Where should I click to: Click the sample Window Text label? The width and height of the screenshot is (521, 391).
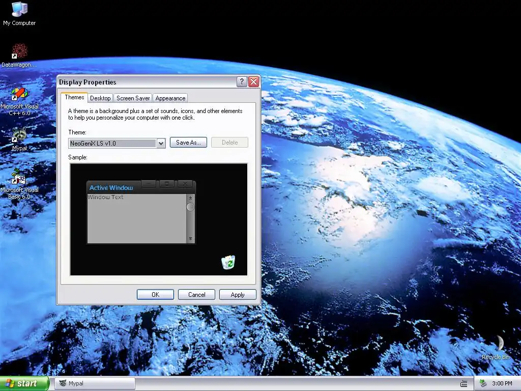click(105, 197)
